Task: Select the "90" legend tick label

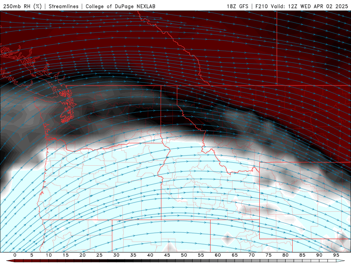Action: [319, 255]
